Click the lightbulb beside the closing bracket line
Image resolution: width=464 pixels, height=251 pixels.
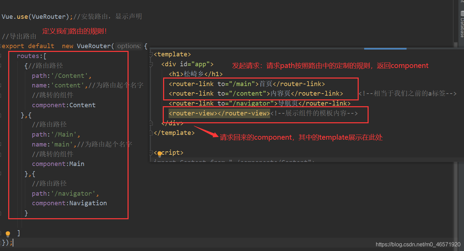tap(8, 234)
